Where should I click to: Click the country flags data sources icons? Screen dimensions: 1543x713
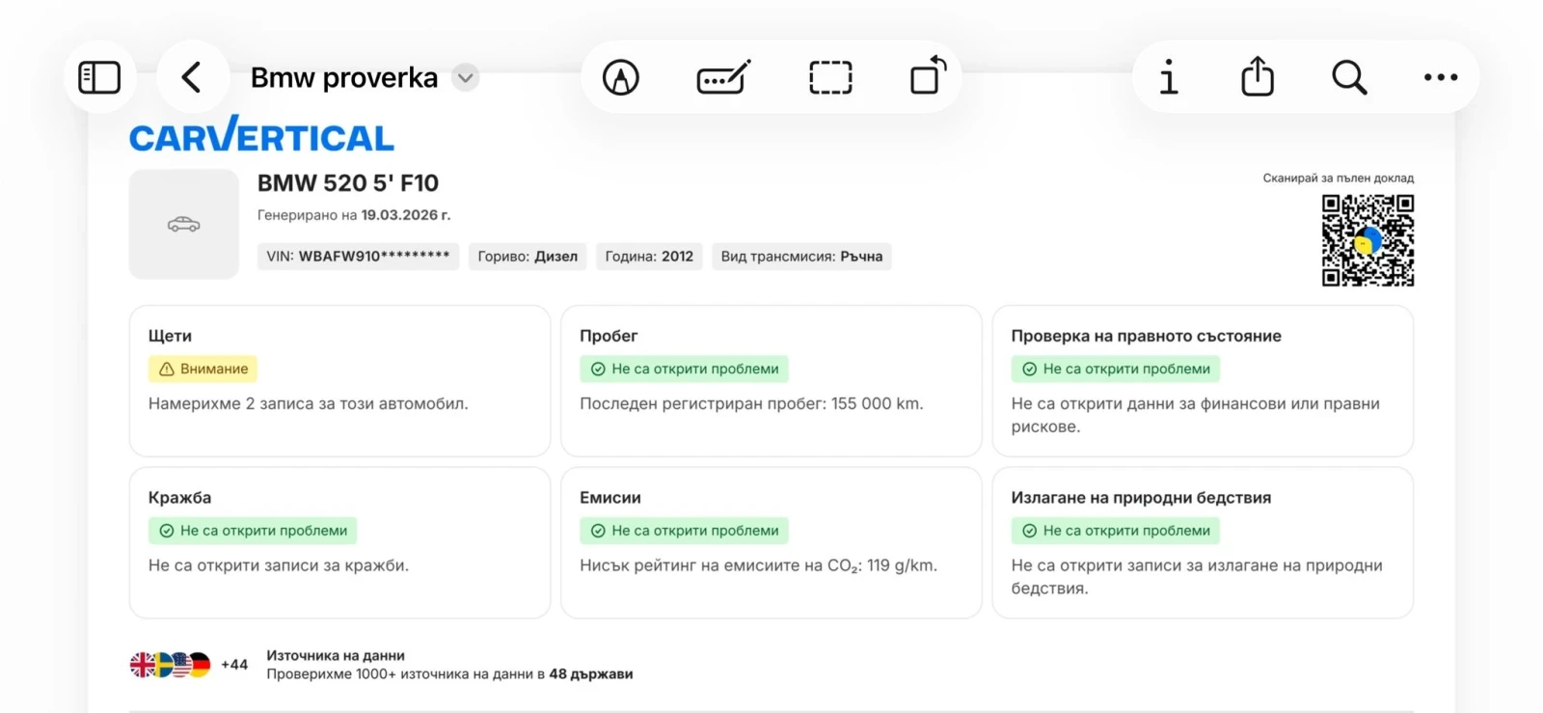pos(171,665)
